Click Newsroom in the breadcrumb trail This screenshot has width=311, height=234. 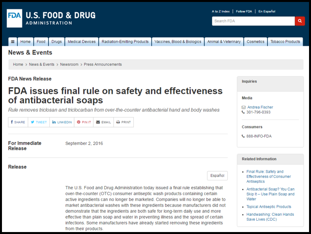pos(69,64)
